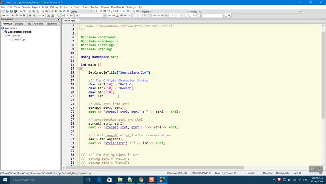Click the Undo arrow icon in toolbar

point(20,11)
